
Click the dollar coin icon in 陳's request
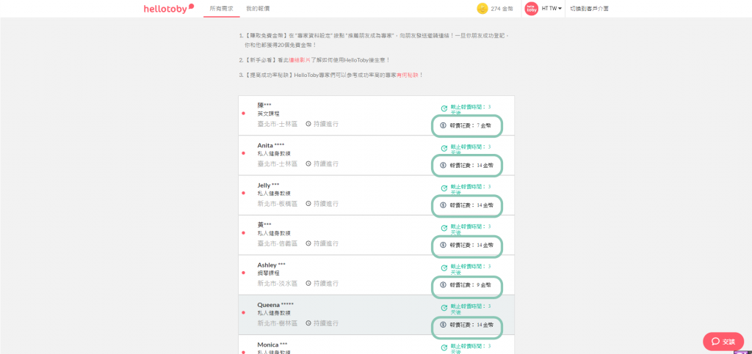pyautogui.click(x=443, y=125)
